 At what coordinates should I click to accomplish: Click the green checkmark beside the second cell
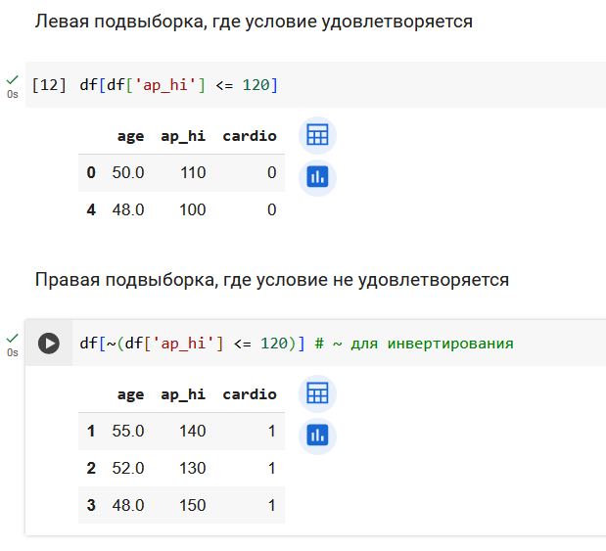tap(13, 339)
